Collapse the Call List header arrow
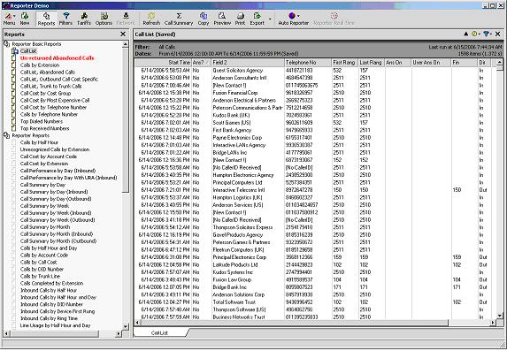This screenshot has width=507, height=351. (x=466, y=34)
